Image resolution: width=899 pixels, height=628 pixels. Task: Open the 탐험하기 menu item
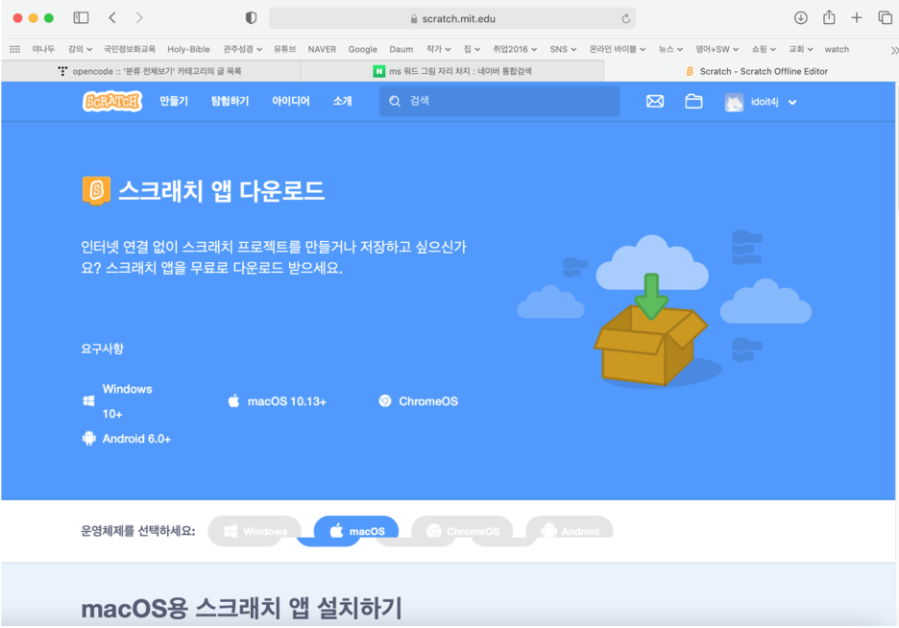click(230, 102)
